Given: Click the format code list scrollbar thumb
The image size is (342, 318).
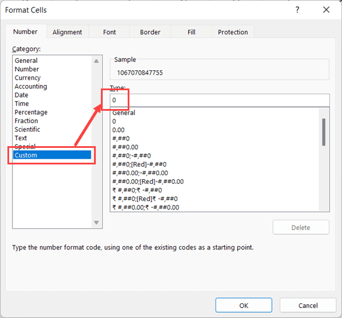Looking at the screenshot, I should (324, 132).
